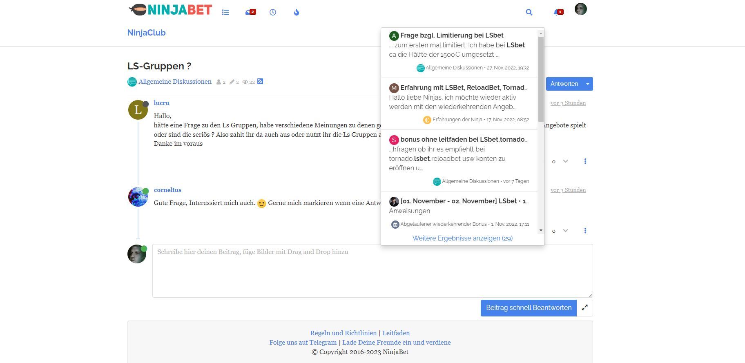Click avatar M in second search result
The width and height of the screenshot is (745, 363).
tap(394, 88)
